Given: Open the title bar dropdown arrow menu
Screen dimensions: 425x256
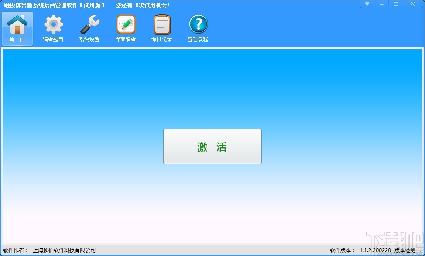Looking at the screenshot, I should click(x=367, y=4).
